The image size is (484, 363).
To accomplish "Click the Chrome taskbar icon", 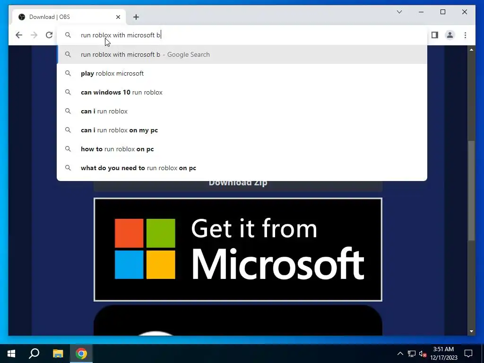I will tap(81, 354).
